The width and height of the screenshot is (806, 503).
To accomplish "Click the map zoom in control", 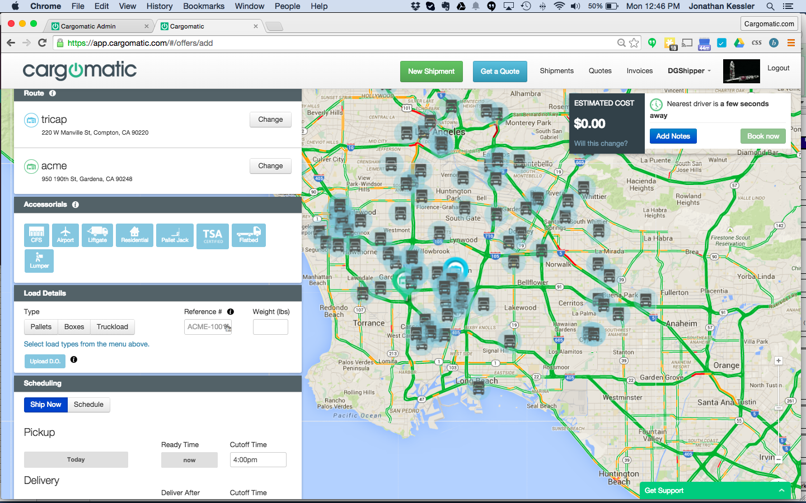I will (x=778, y=361).
